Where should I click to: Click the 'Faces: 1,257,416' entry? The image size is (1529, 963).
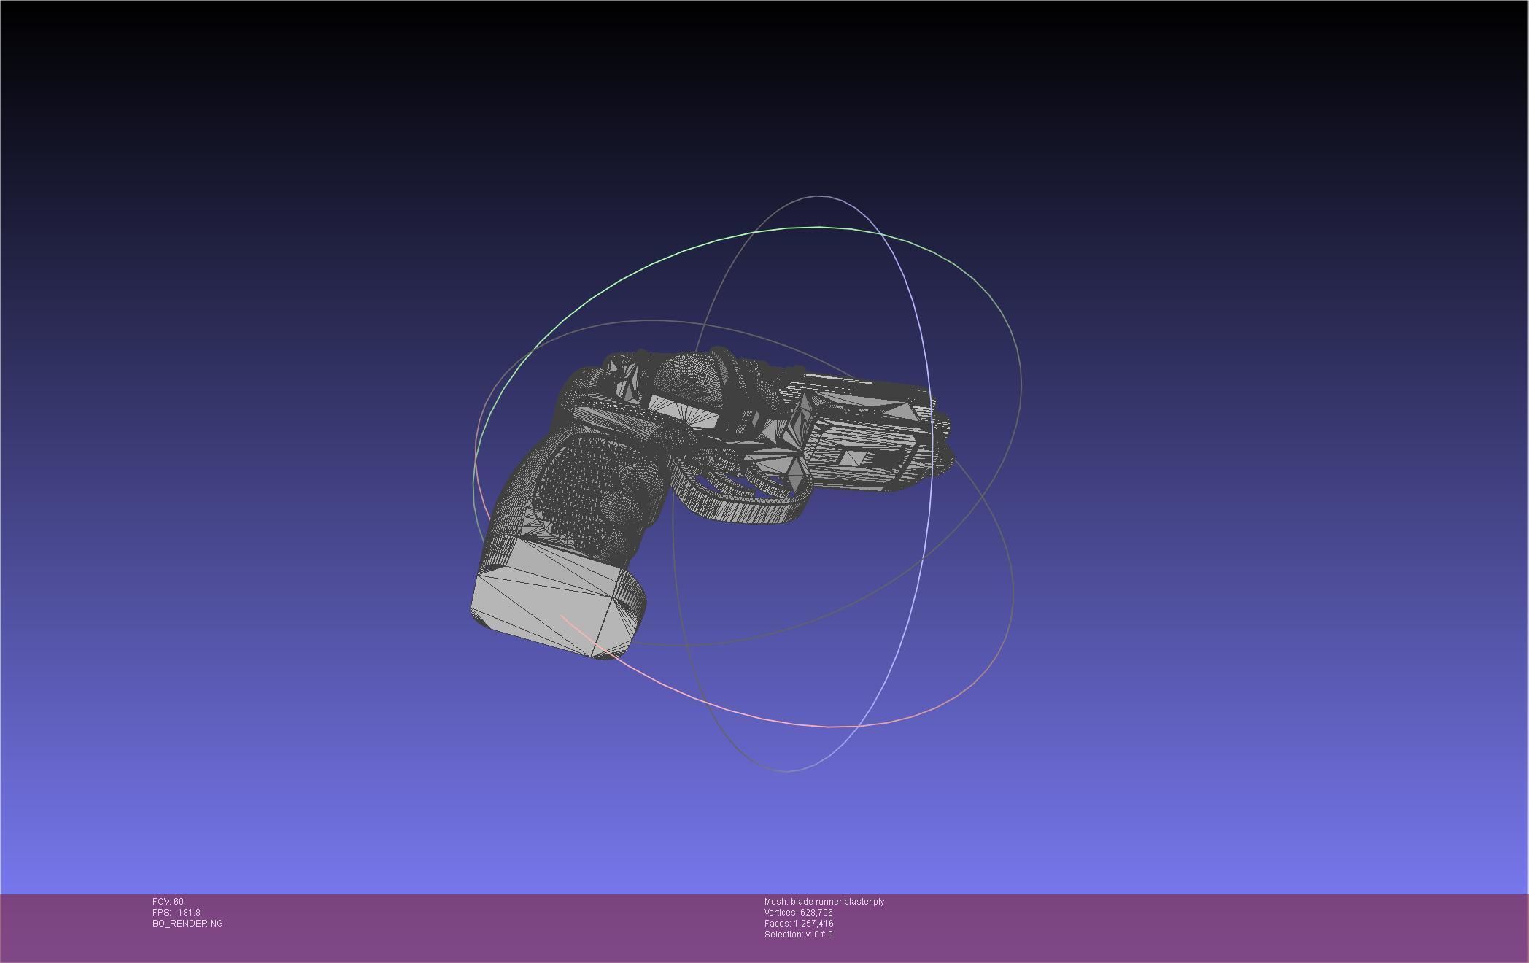(x=799, y=924)
